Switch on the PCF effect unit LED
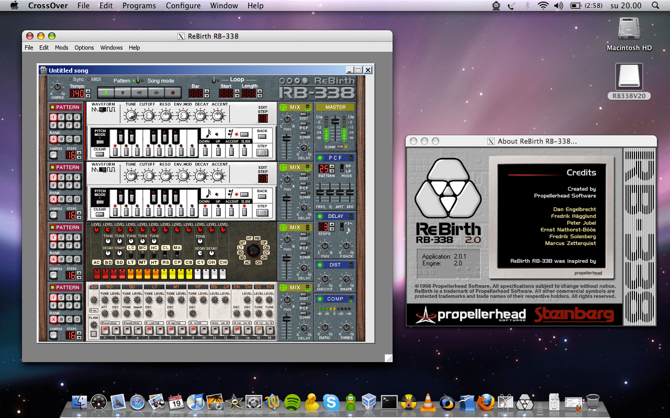Image resolution: width=670 pixels, height=418 pixels. point(319,158)
